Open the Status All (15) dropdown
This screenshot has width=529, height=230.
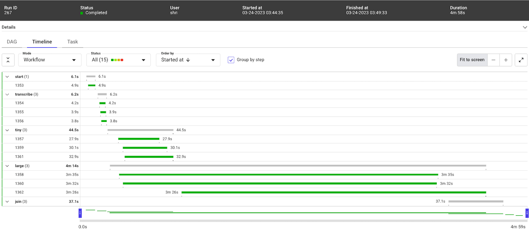tap(118, 60)
